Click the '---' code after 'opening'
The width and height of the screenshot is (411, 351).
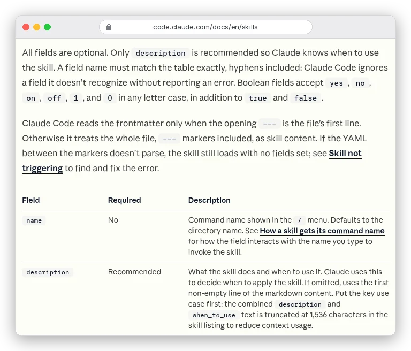[270, 124]
